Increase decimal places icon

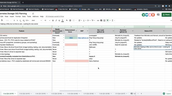pyautogui.click(x=23, y=21)
